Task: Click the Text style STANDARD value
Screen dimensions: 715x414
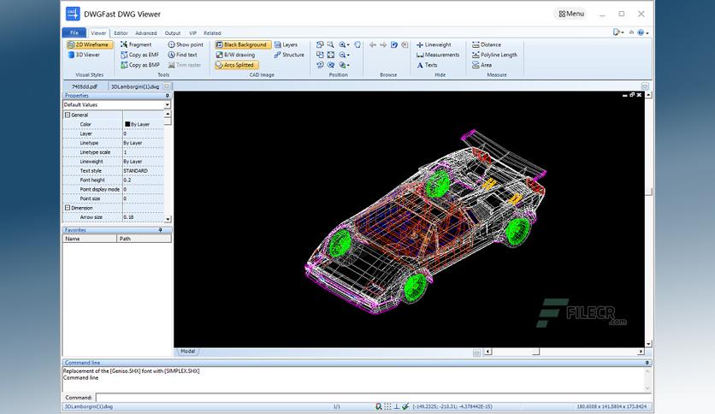Action: point(135,171)
